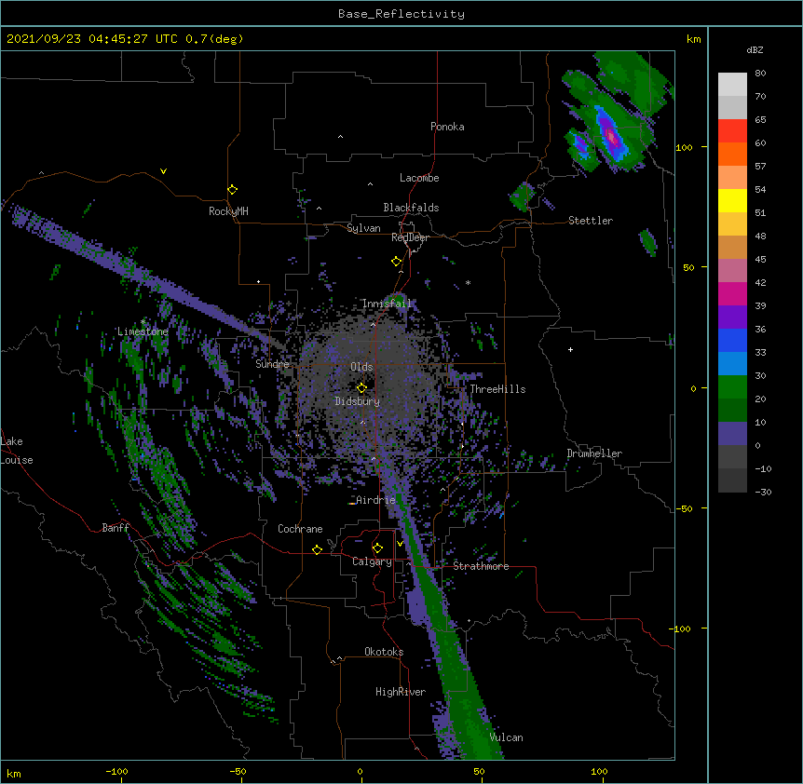Select the Cochrane label
The image size is (803, 784).
[x=300, y=529]
